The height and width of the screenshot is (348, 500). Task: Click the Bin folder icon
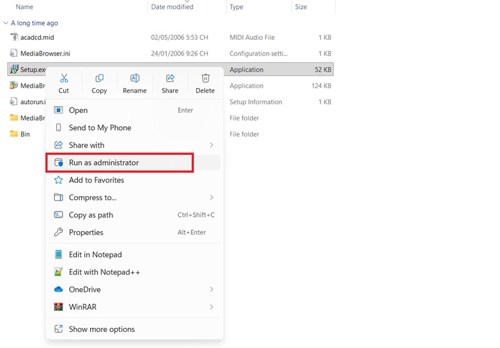(14, 134)
